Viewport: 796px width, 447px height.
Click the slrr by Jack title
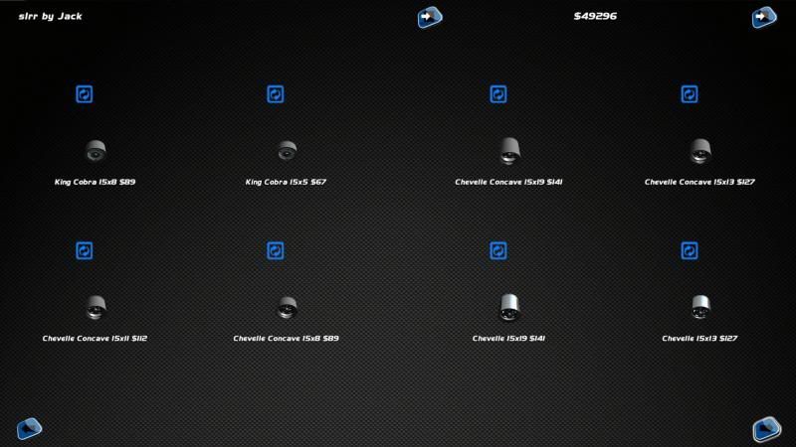point(51,16)
